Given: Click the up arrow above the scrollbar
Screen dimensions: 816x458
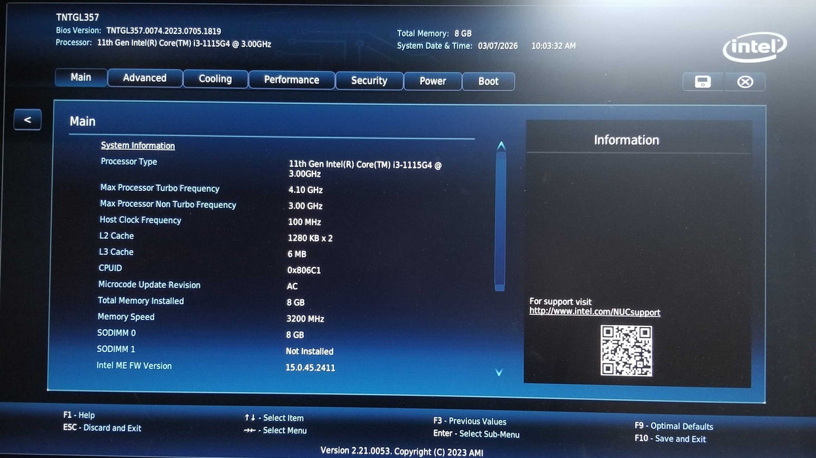Looking at the screenshot, I should [500, 145].
